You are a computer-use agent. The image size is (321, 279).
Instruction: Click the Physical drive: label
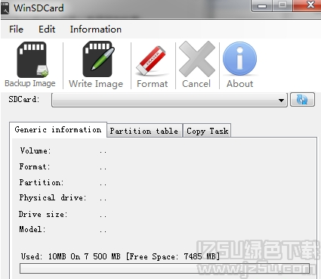(53, 198)
